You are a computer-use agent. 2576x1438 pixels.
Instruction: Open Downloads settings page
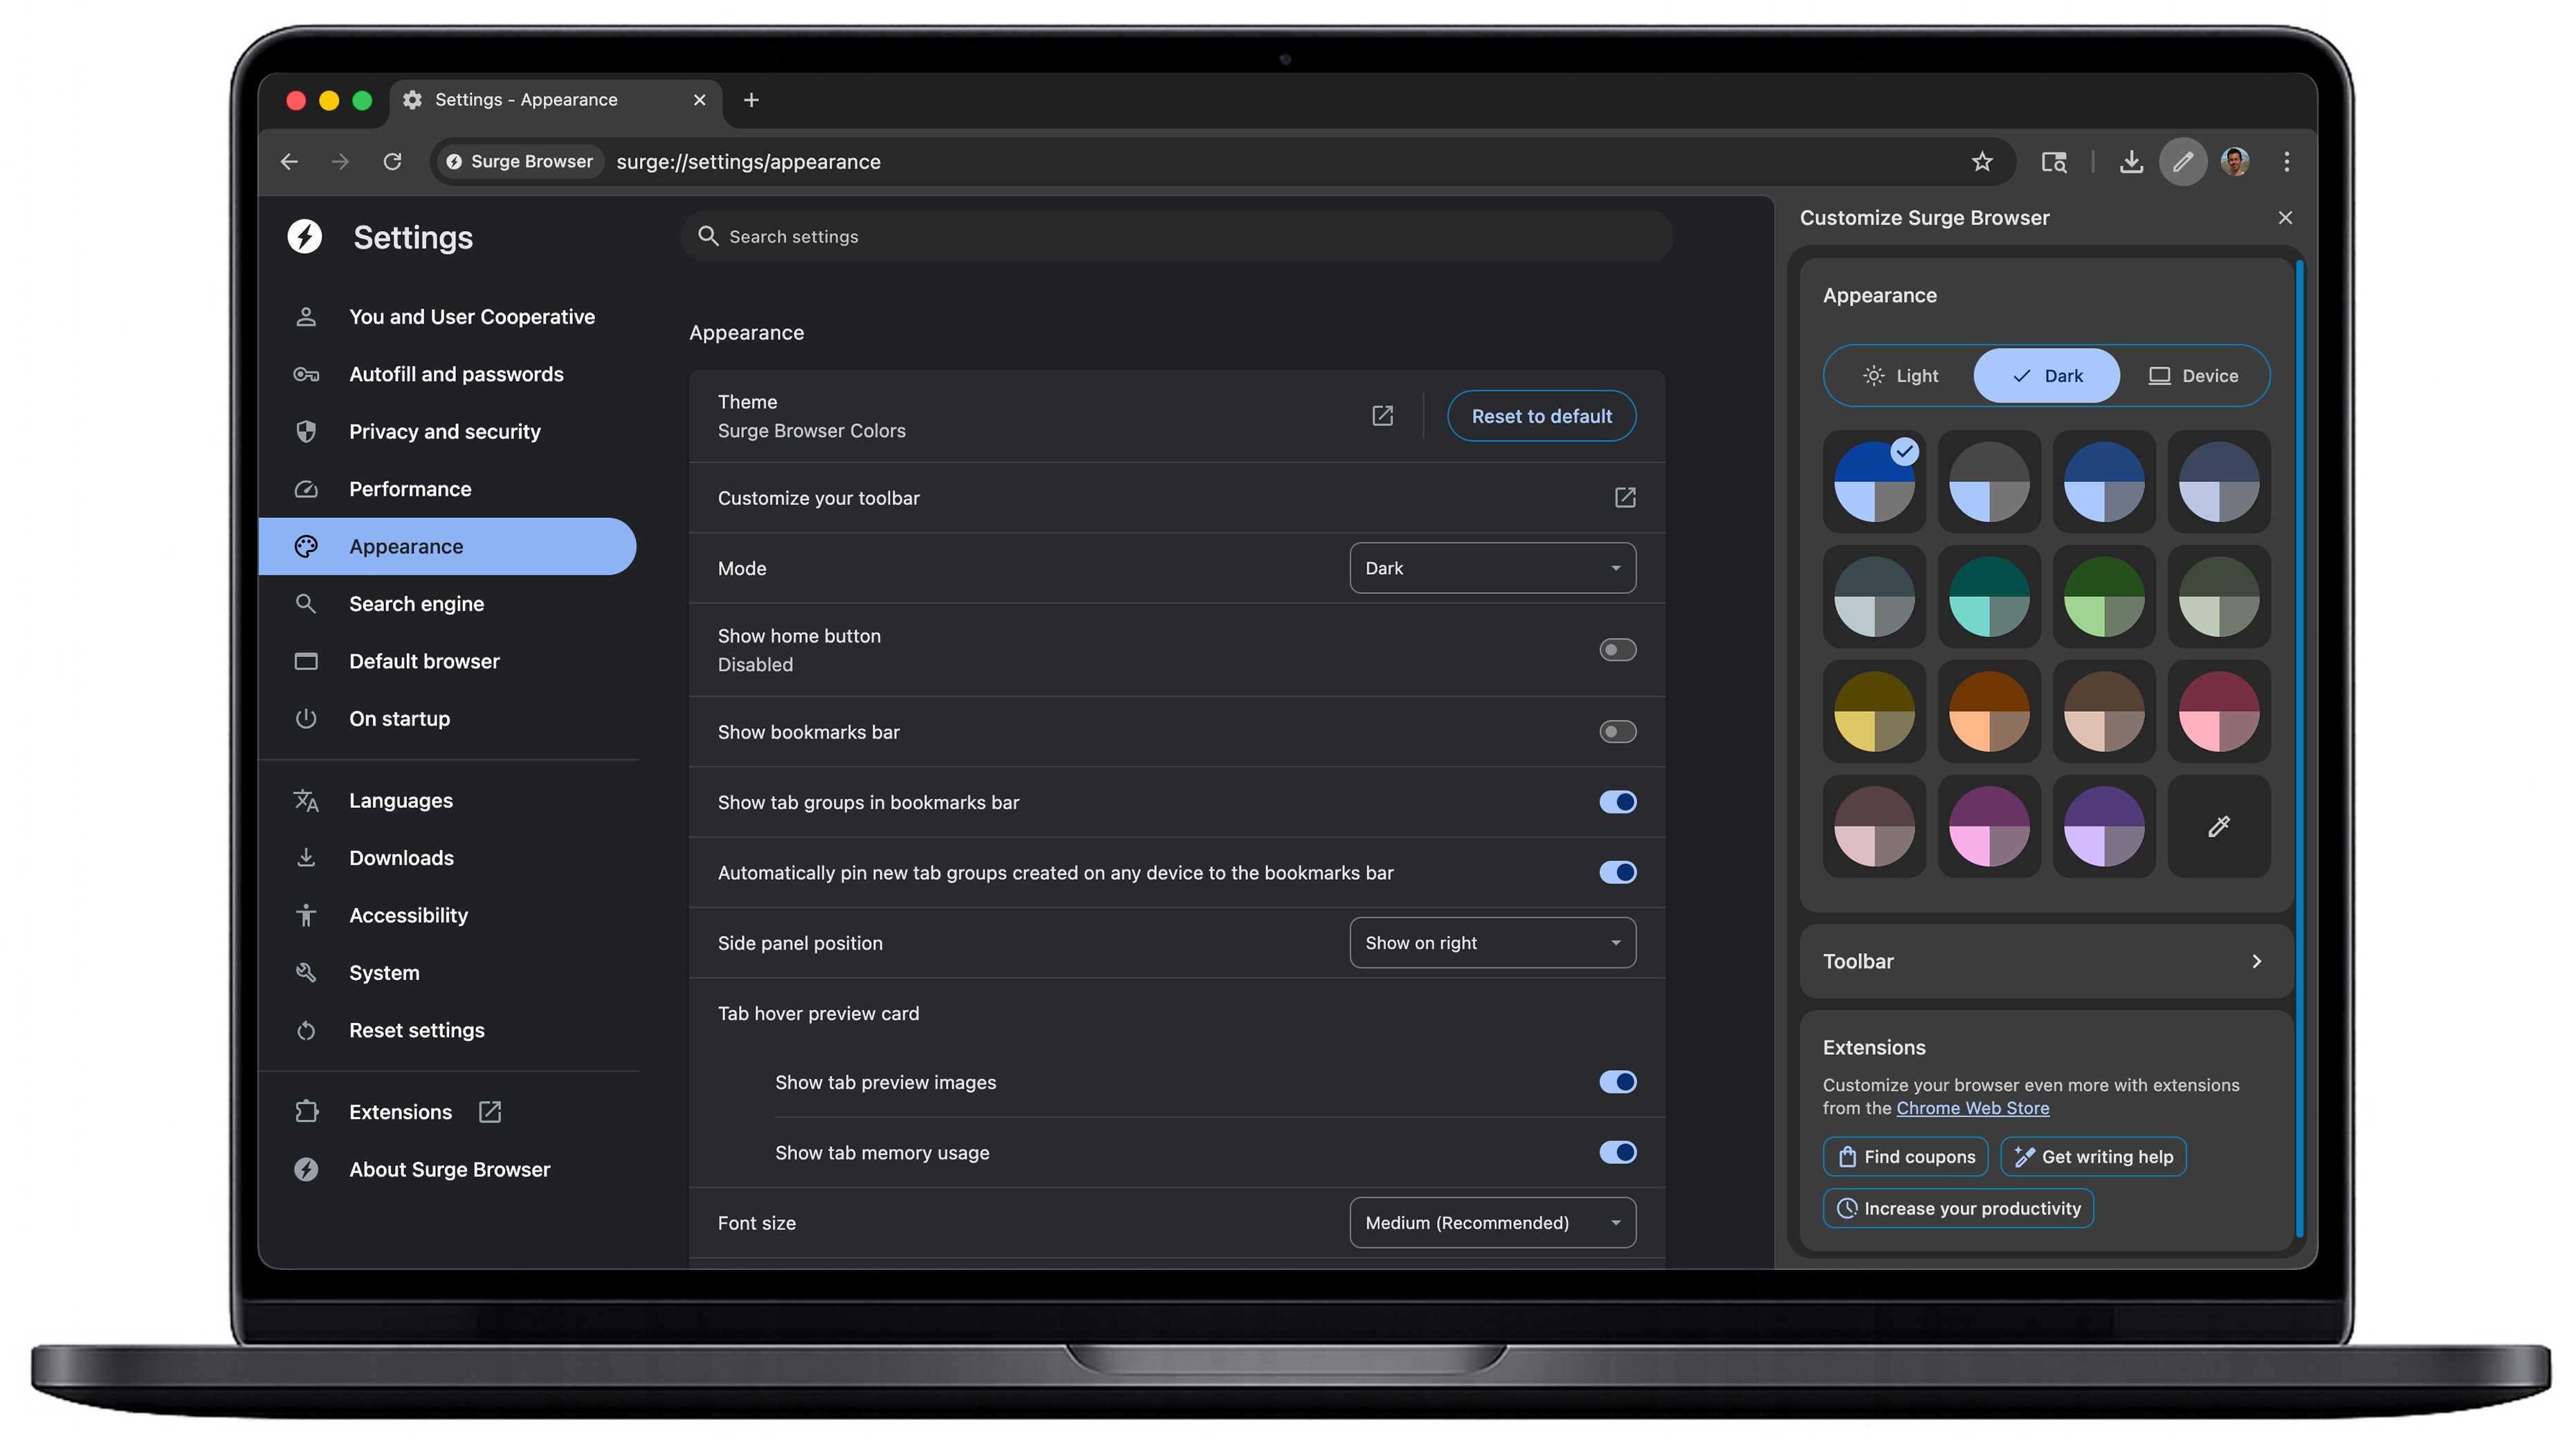[x=448, y=858]
